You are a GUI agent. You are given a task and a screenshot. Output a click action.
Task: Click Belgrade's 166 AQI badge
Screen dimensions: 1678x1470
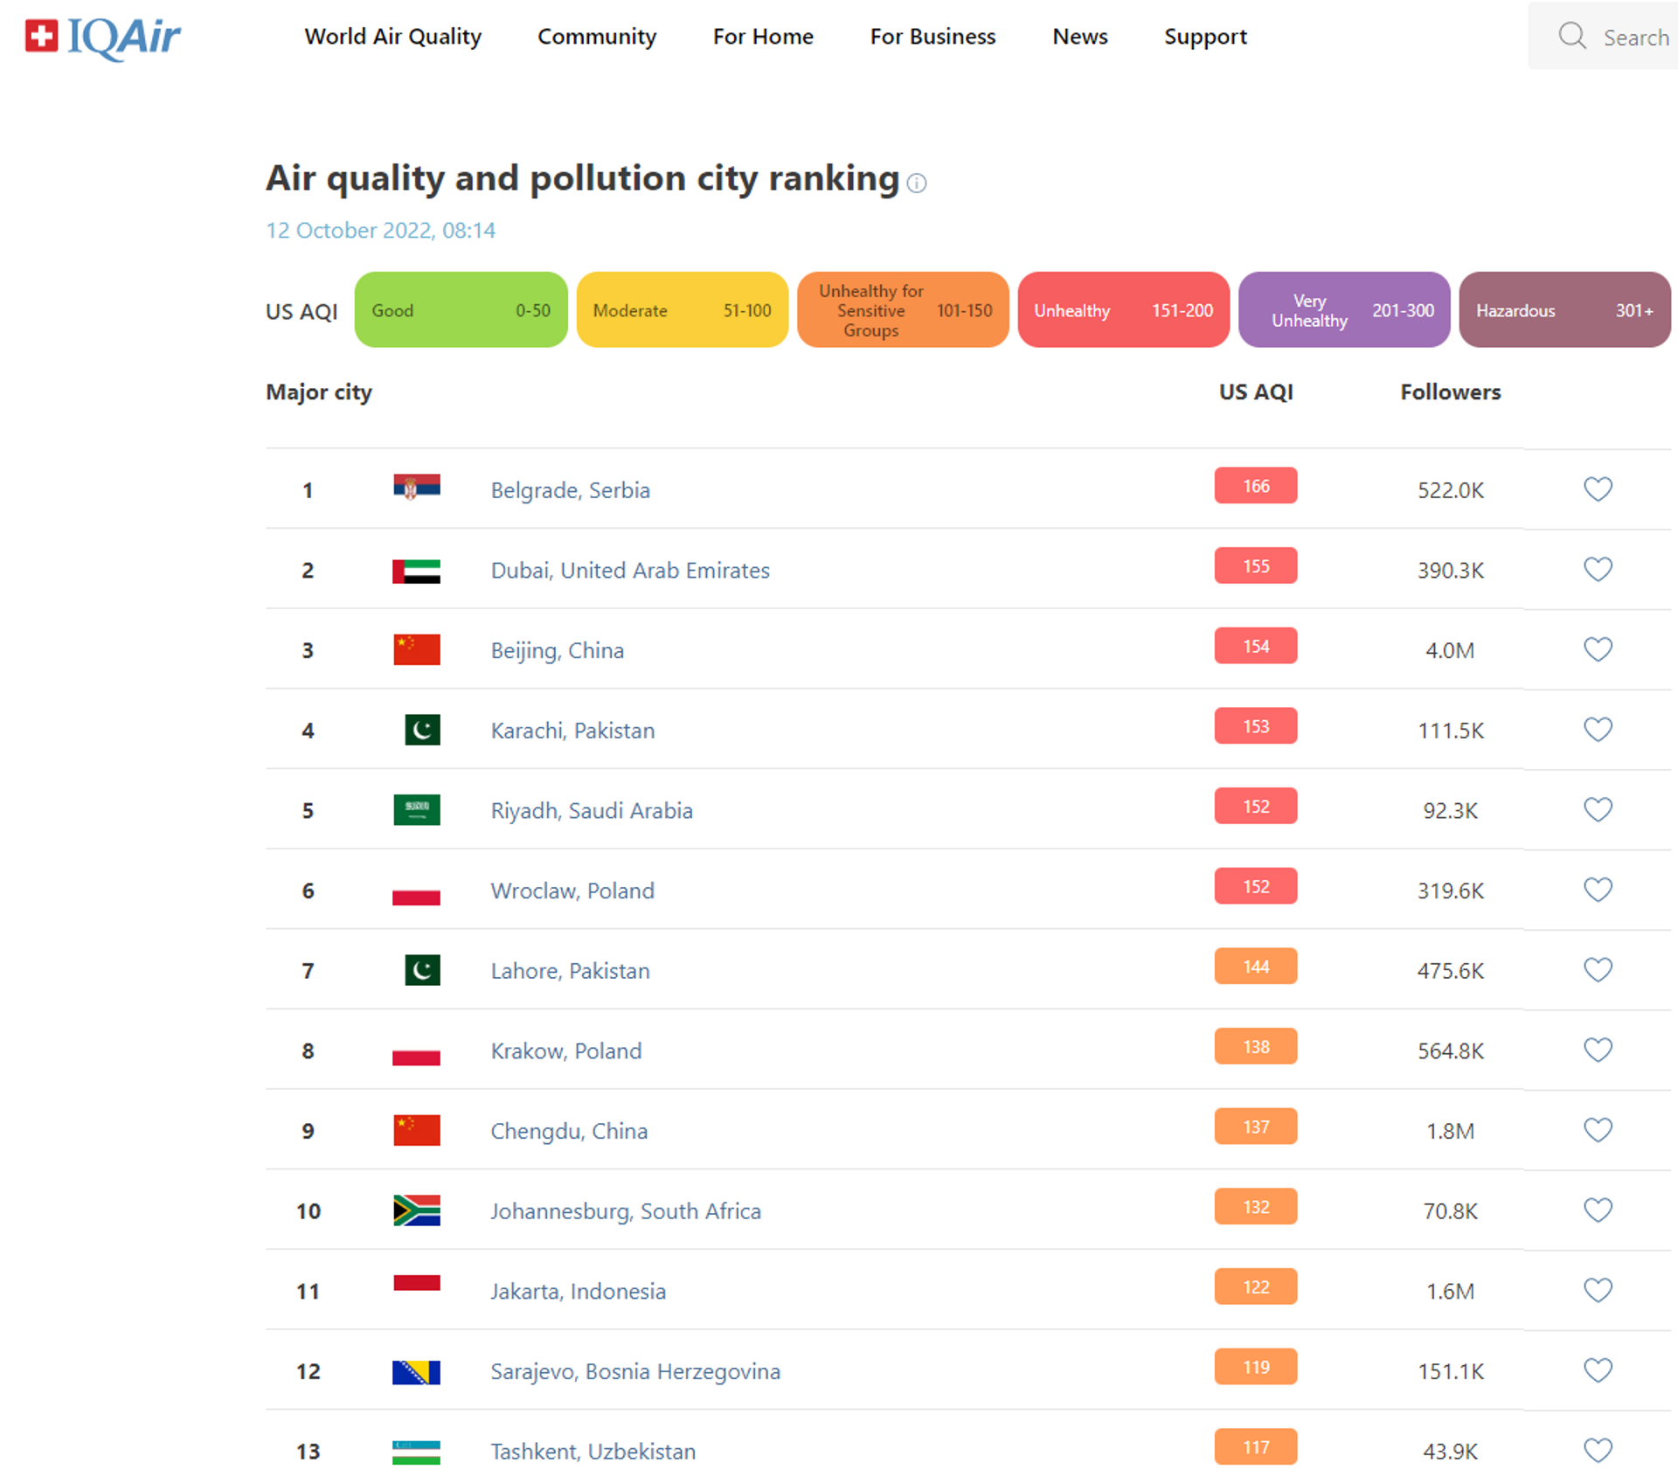(x=1256, y=486)
